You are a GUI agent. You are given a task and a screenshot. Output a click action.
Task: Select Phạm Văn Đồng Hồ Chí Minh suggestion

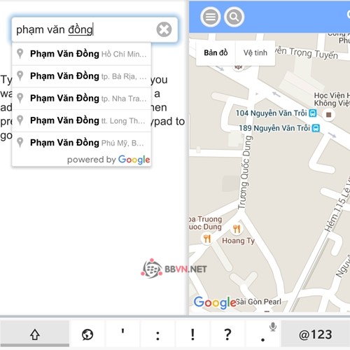click(x=81, y=54)
